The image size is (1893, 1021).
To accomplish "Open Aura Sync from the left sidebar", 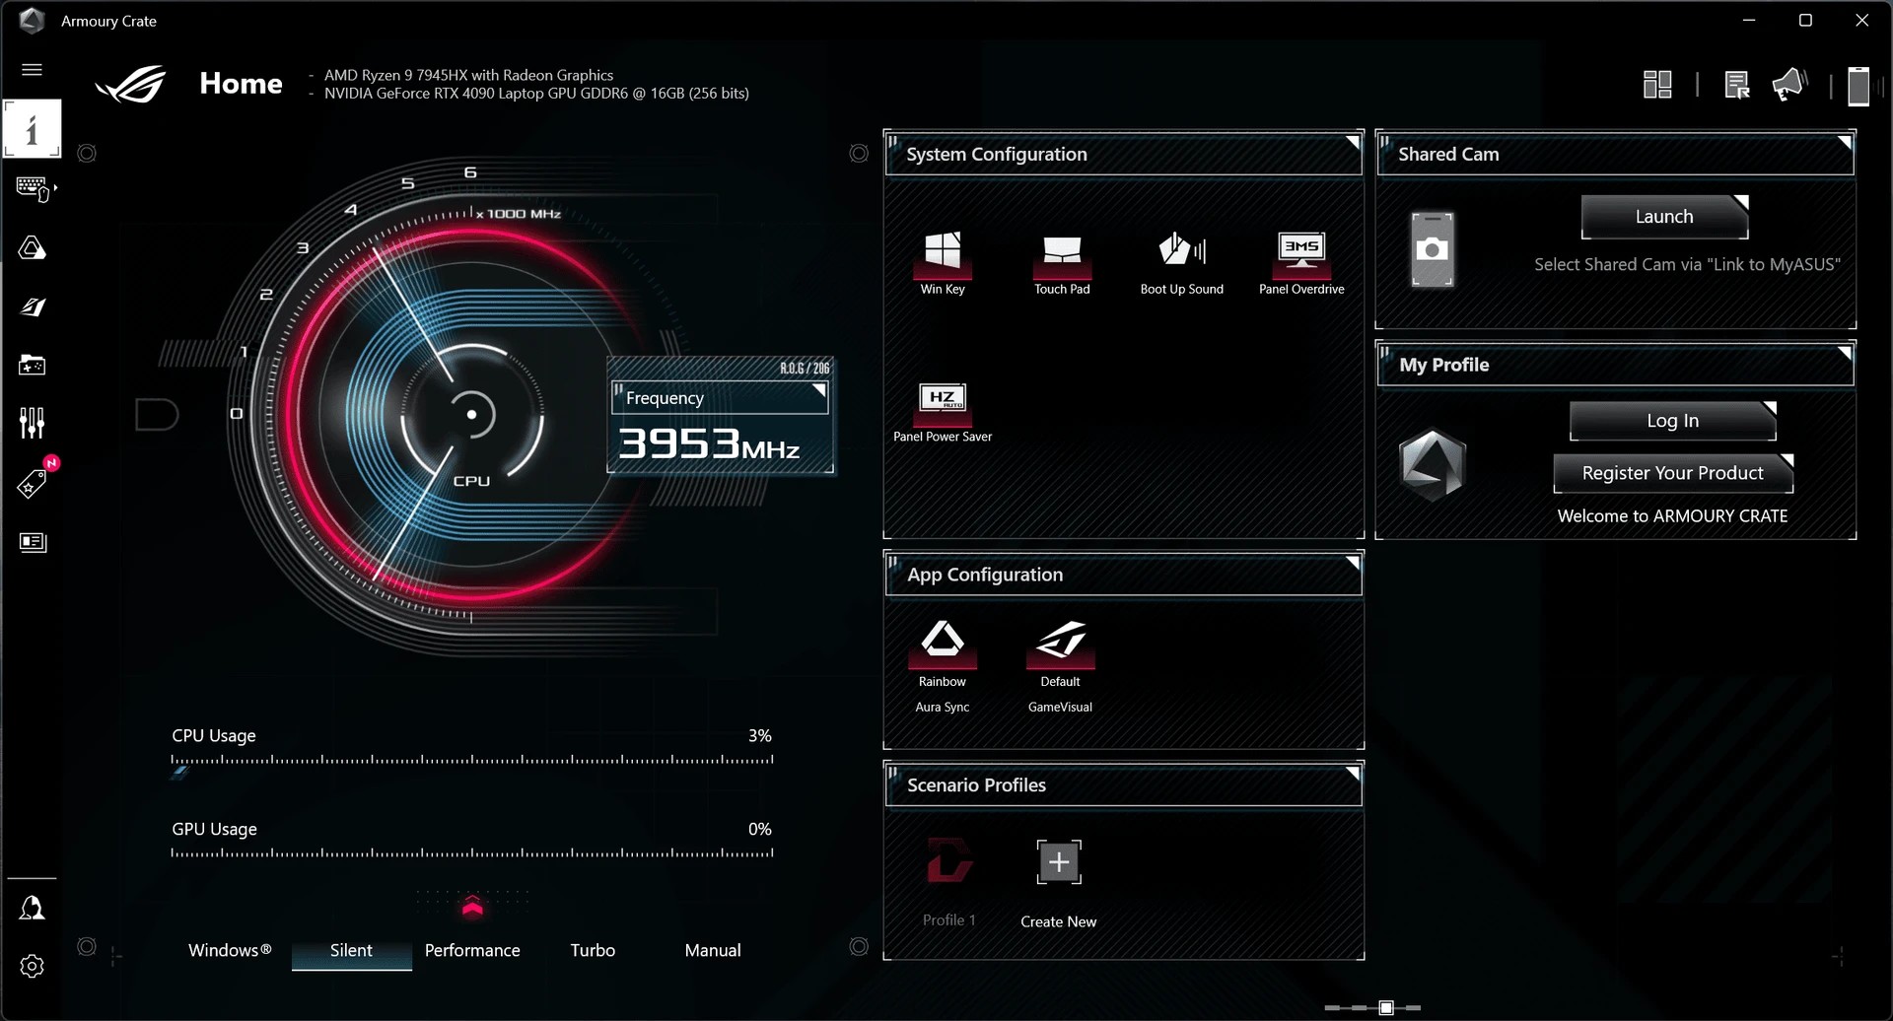I will point(33,247).
